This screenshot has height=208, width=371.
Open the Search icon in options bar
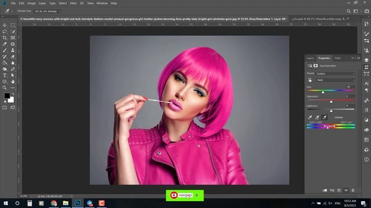tap(348, 11)
